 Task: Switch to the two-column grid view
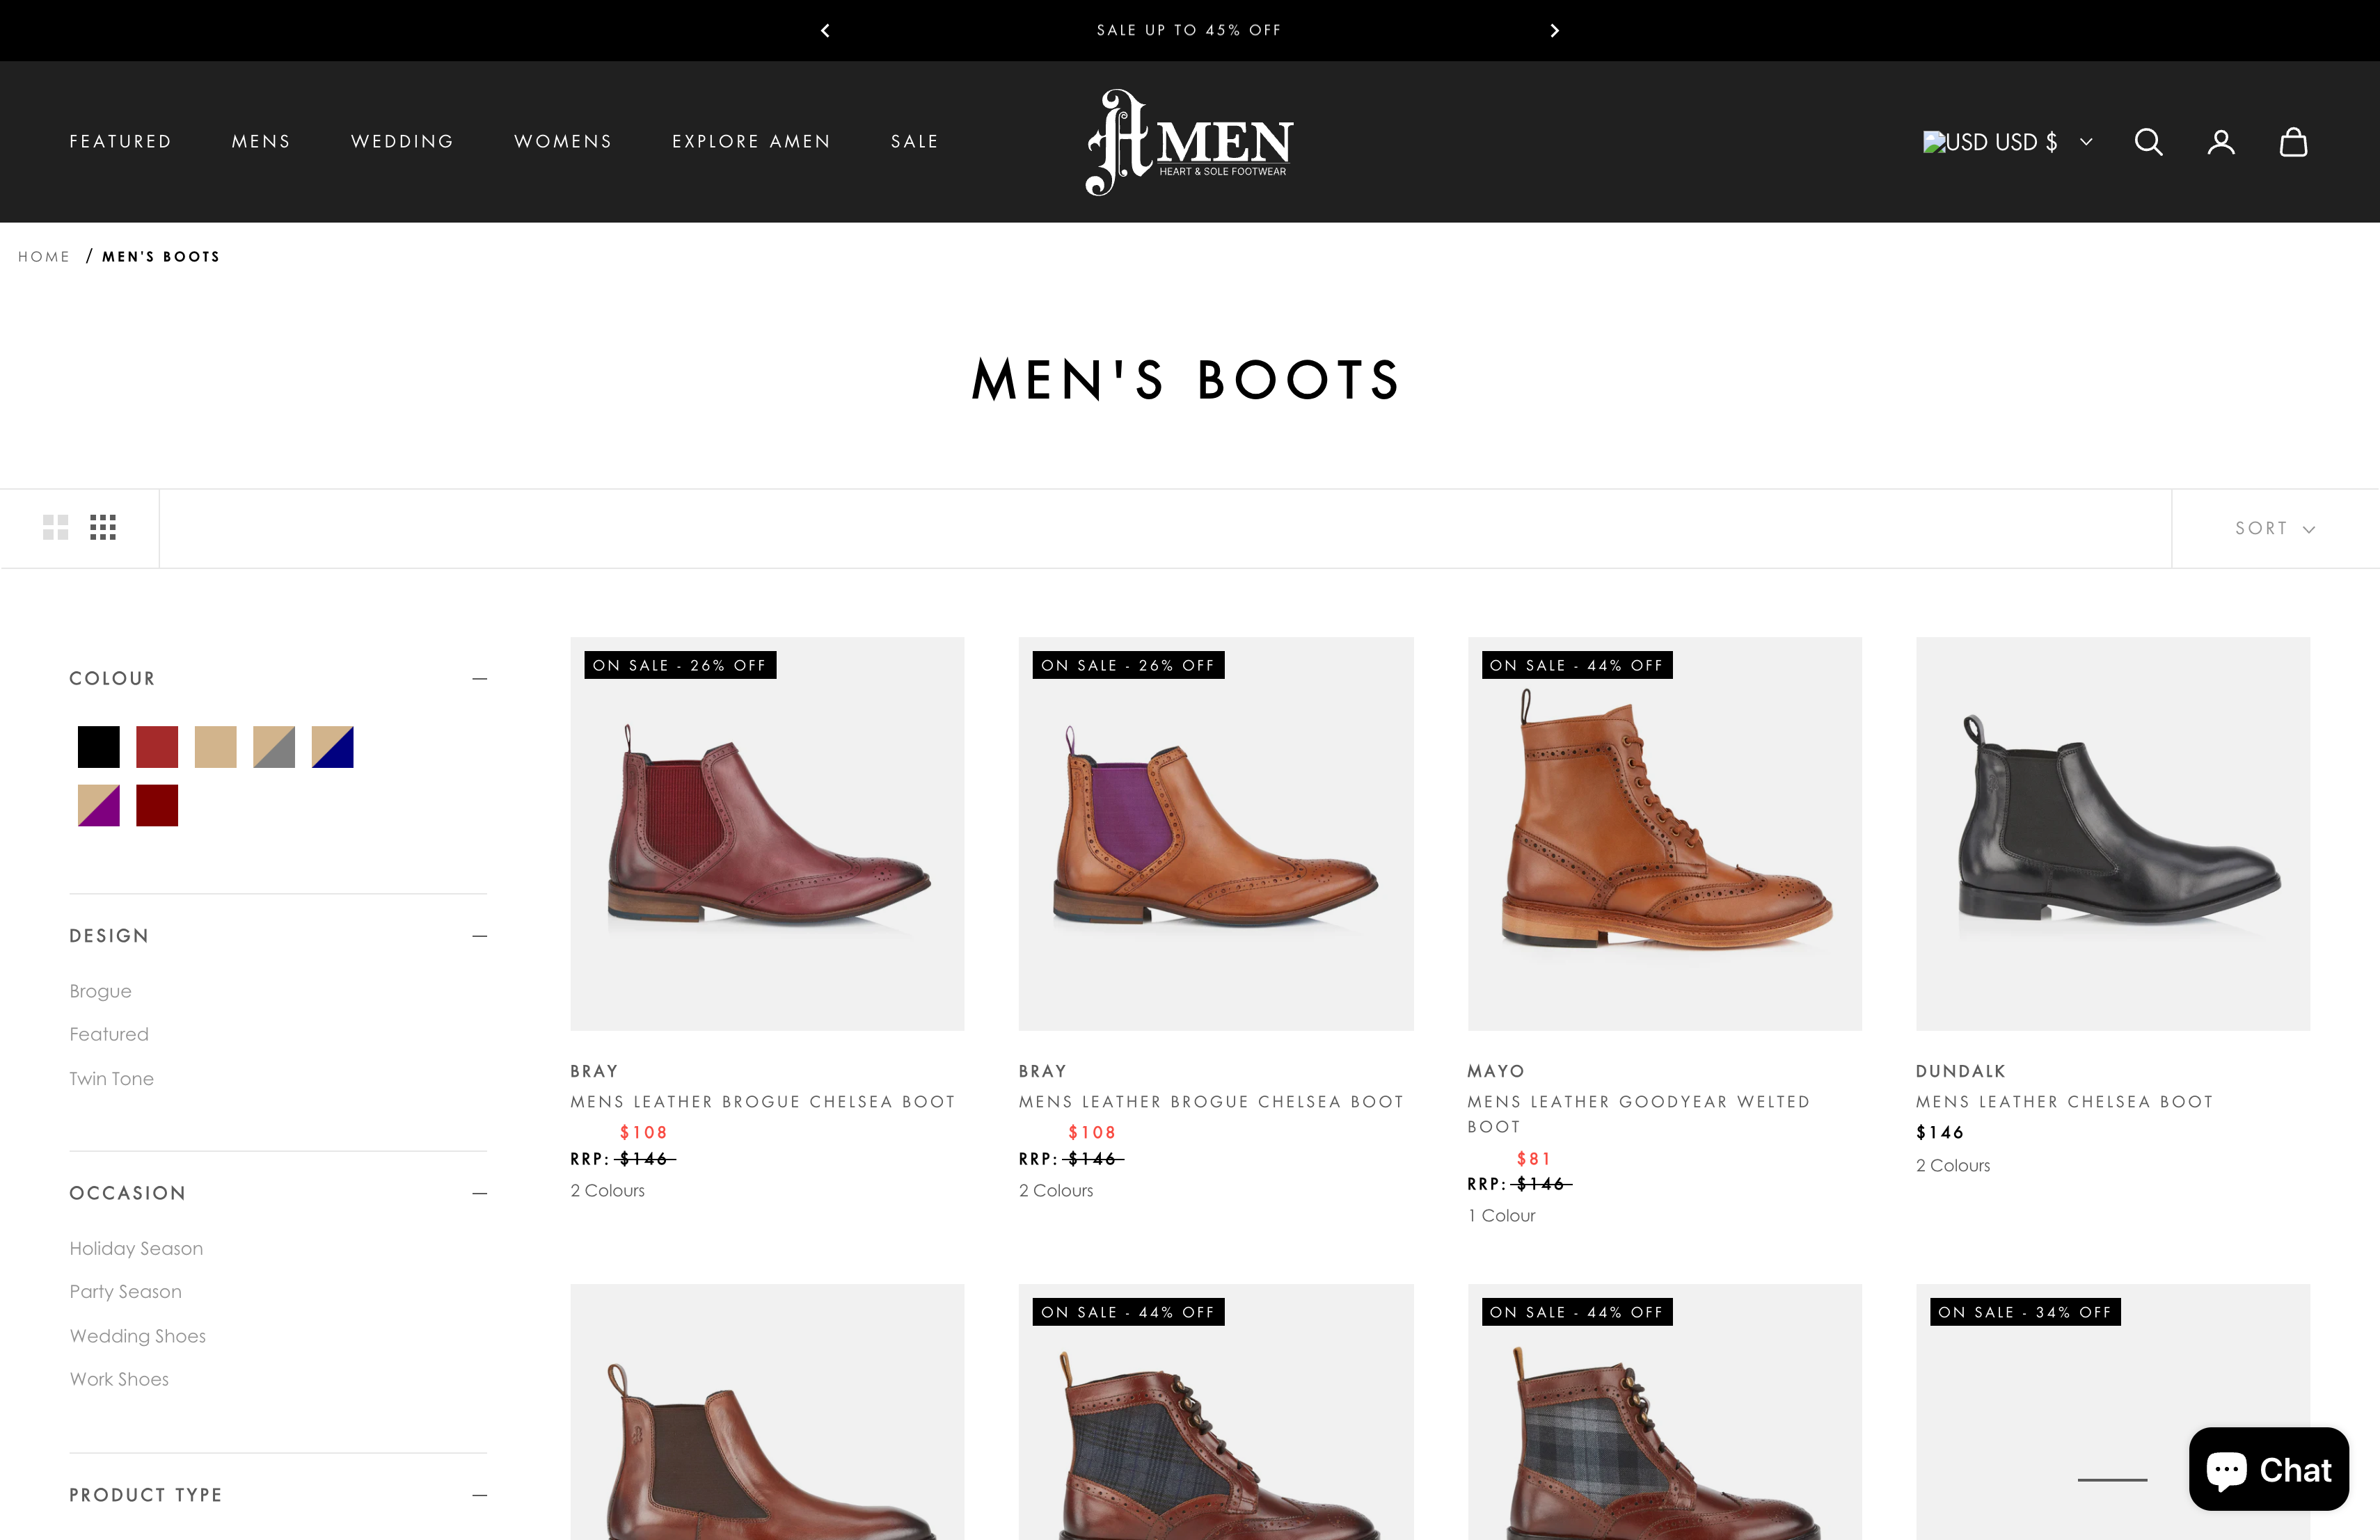tap(56, 527)
